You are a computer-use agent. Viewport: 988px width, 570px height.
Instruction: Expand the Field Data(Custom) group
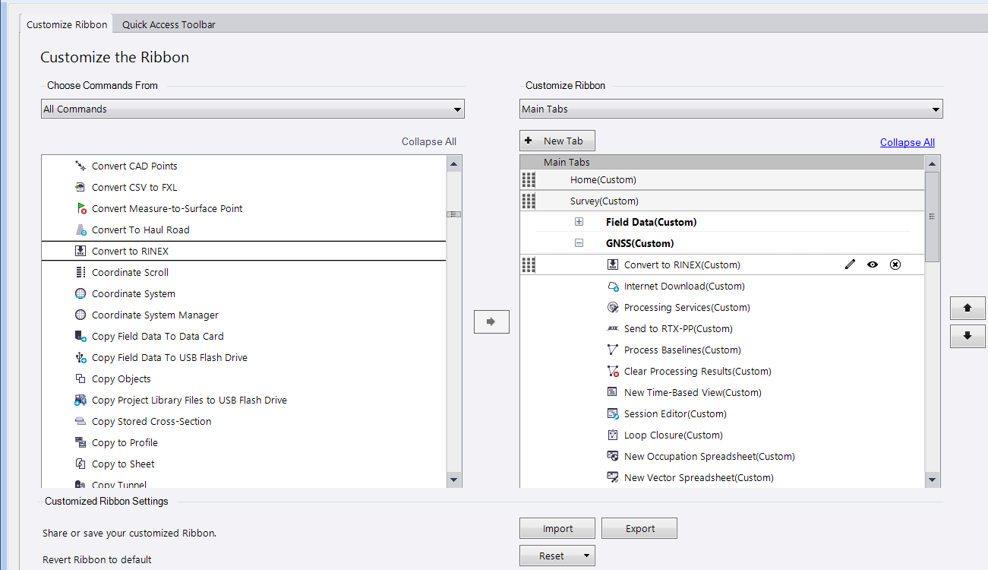pos(579,222)
